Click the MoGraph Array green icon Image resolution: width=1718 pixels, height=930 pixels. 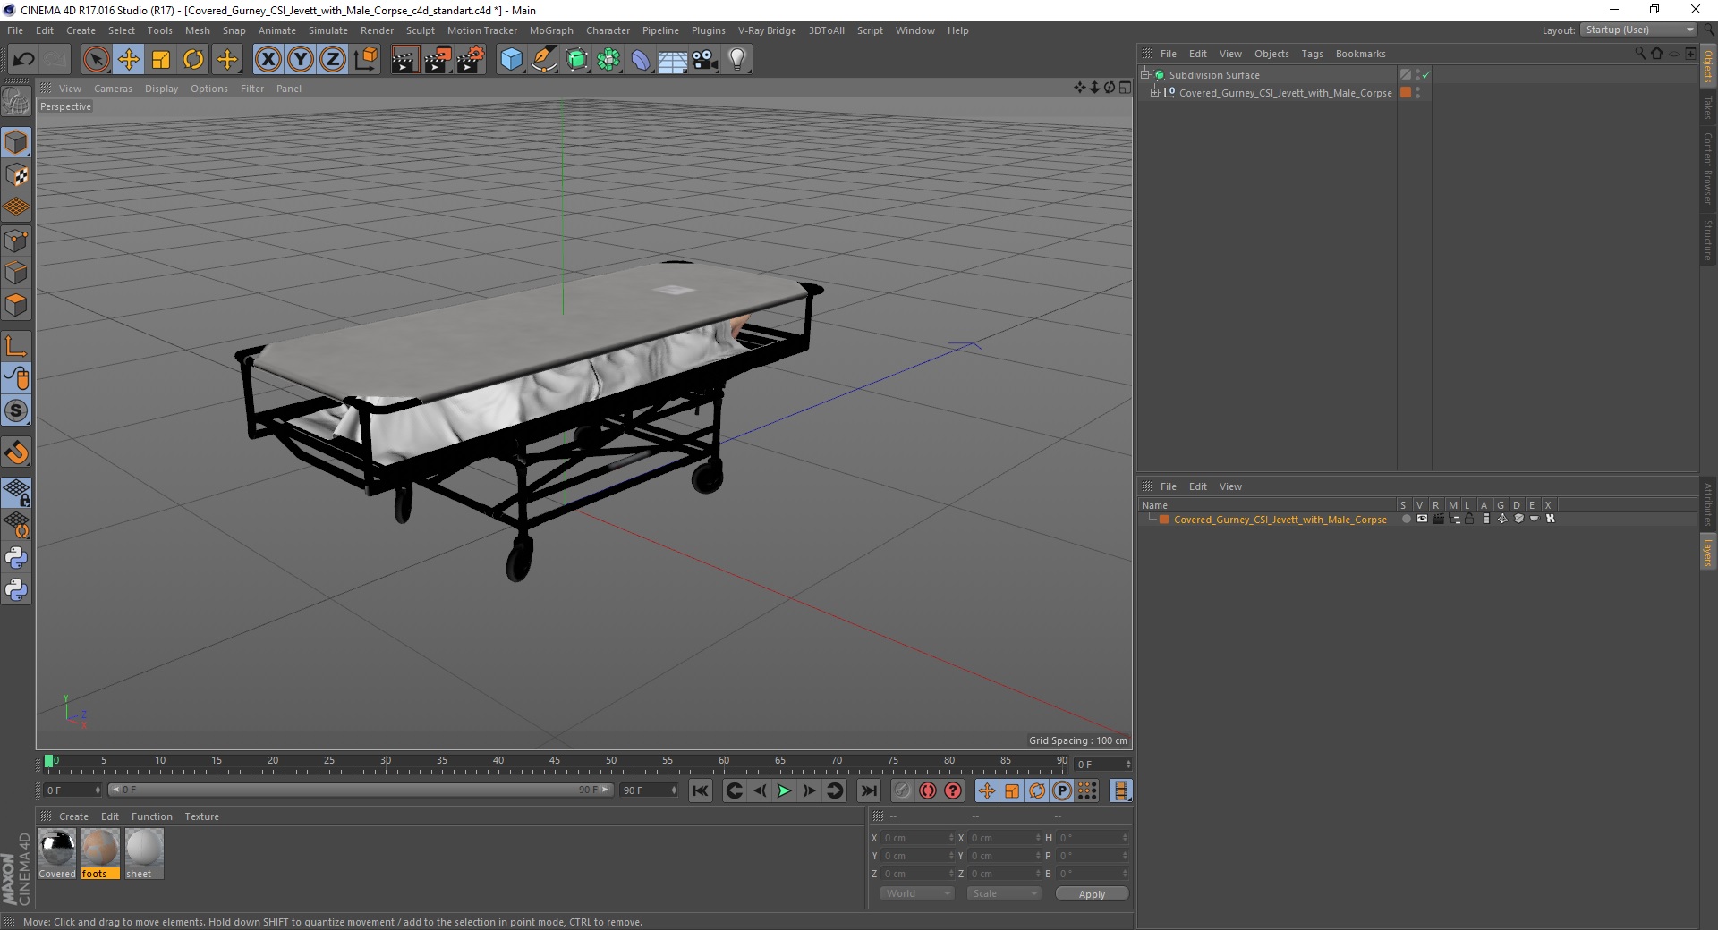[609, 60]
